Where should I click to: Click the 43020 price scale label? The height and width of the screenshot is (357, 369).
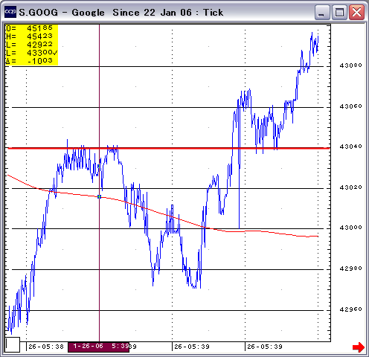[350, 187]
